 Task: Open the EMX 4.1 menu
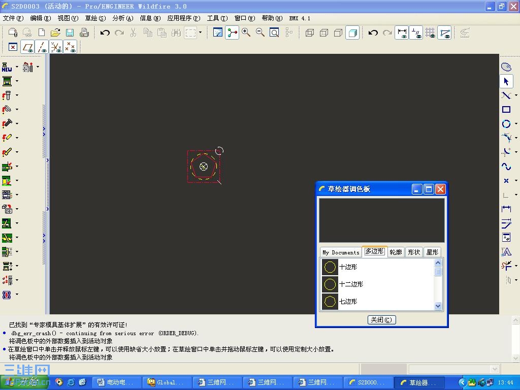coord(300,18)
